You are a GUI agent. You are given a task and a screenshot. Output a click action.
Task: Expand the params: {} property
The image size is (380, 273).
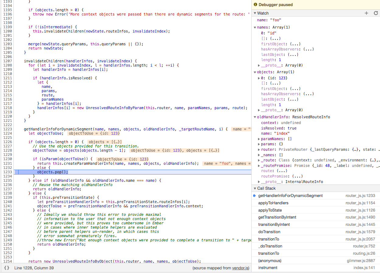coord(259,144)
